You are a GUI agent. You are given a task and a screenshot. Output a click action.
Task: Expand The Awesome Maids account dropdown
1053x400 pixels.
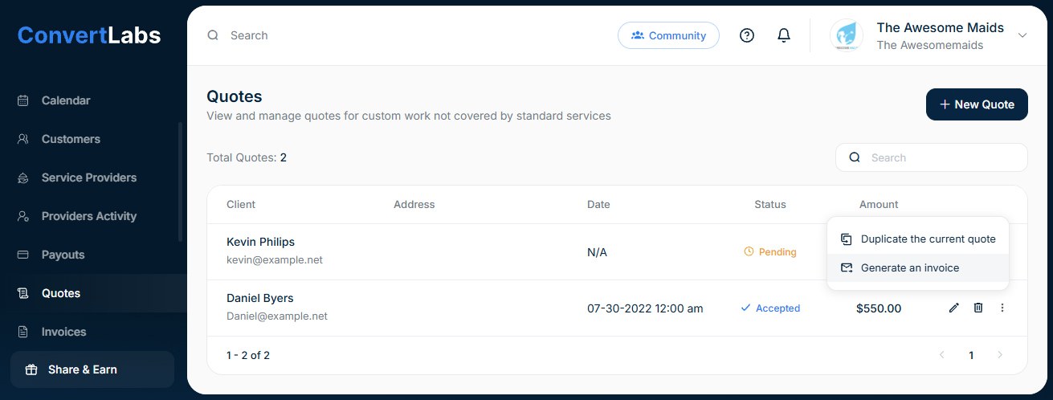[1022, 35]
